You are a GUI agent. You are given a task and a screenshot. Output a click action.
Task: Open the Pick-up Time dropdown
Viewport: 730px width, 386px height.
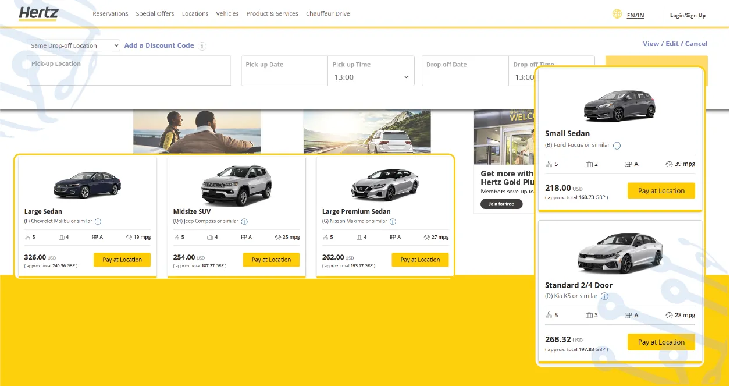371,77
